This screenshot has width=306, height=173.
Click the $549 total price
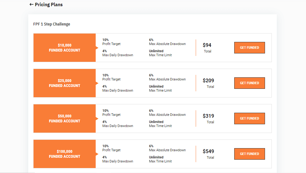tap(208, 151)
